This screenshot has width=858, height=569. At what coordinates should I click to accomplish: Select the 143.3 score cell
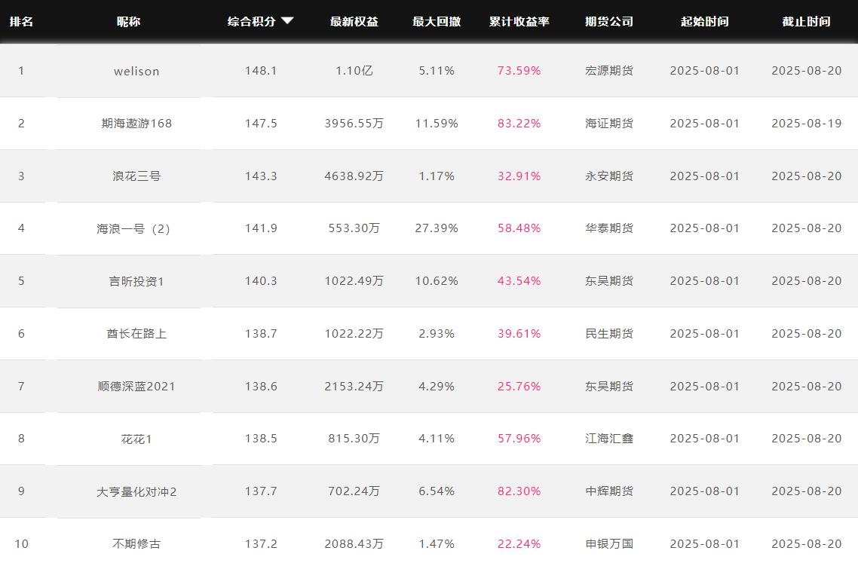[261, 176]
